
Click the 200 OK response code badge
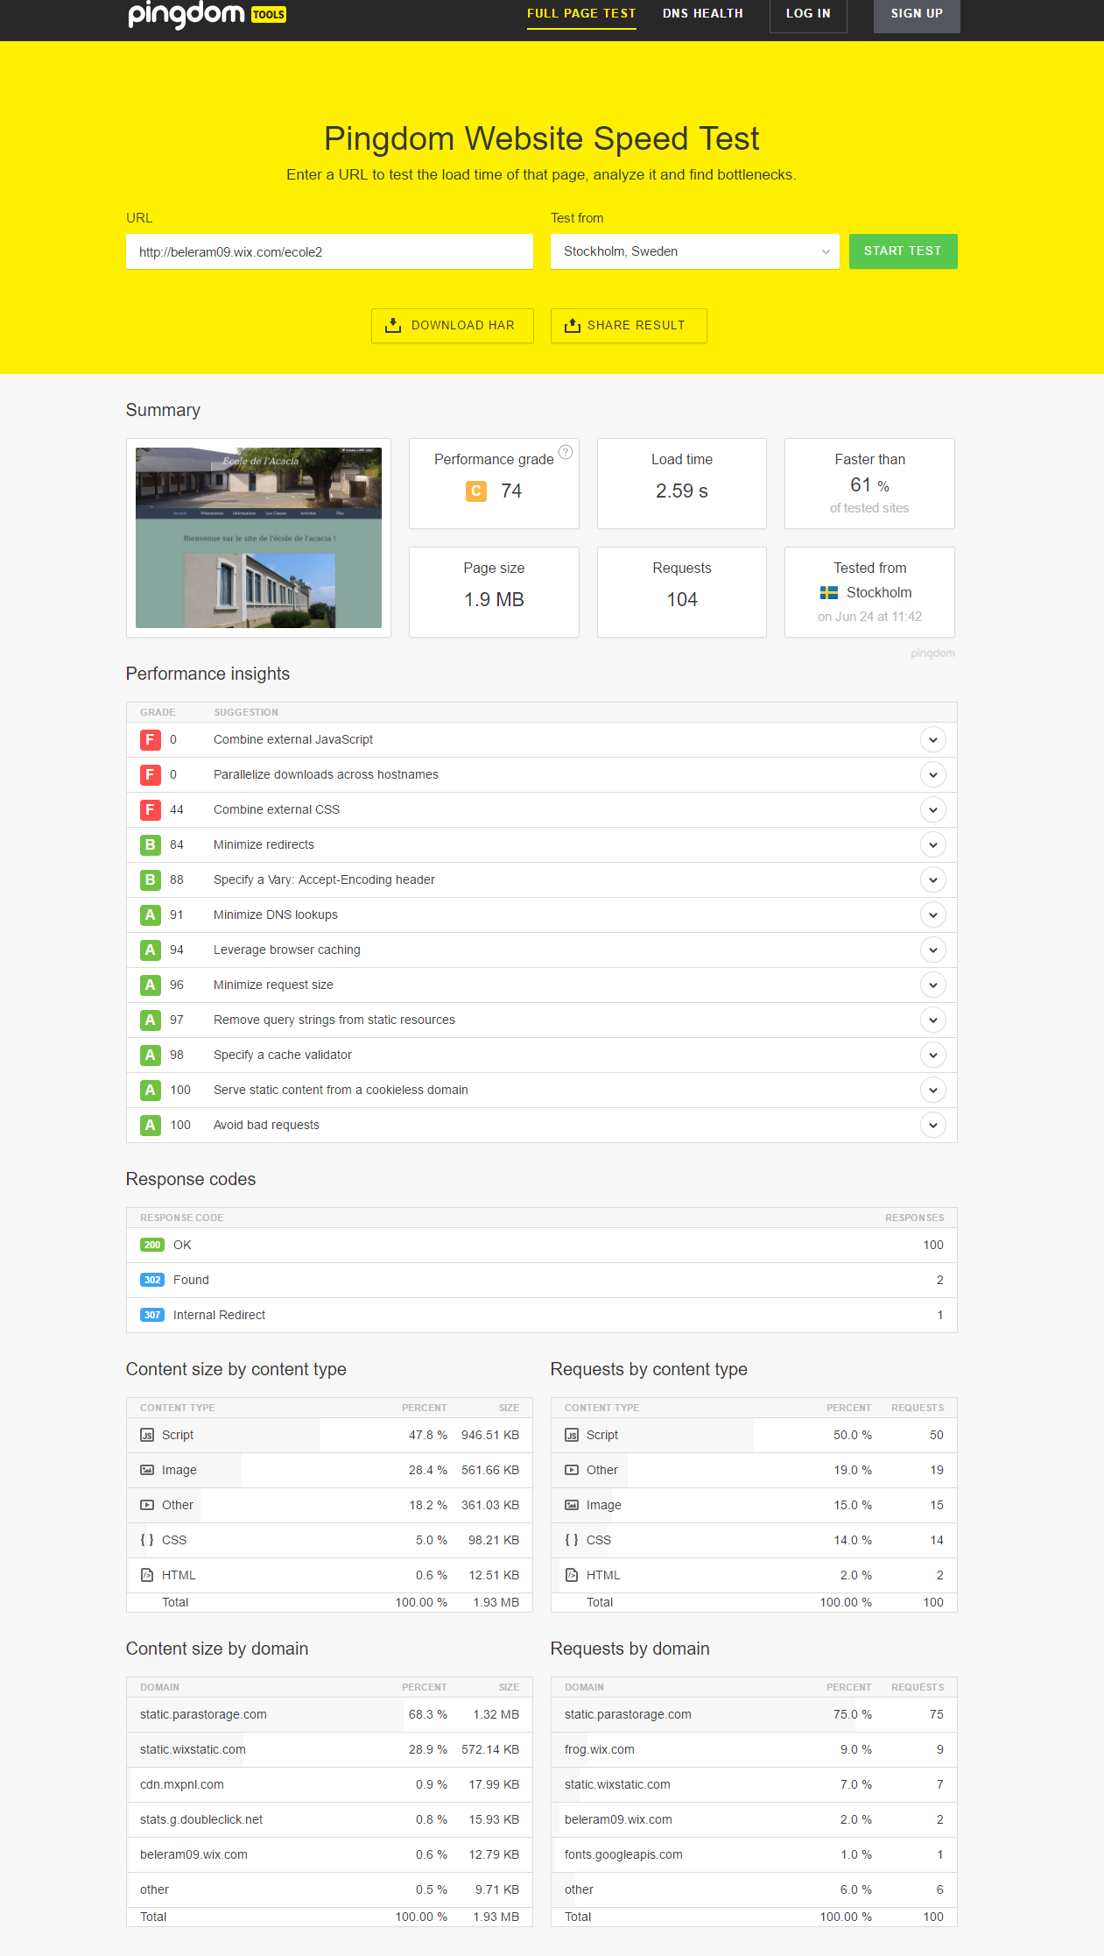click(152, 1245)
